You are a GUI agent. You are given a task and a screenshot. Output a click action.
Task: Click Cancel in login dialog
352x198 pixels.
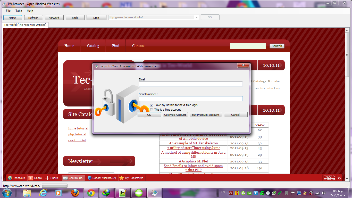click(236, 115)
